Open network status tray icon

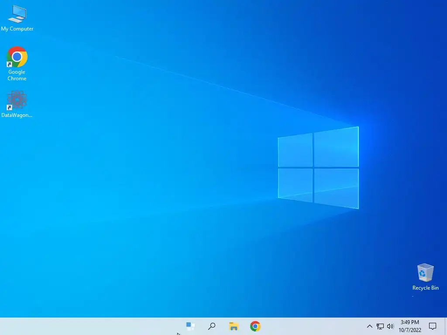click(380, 326)
